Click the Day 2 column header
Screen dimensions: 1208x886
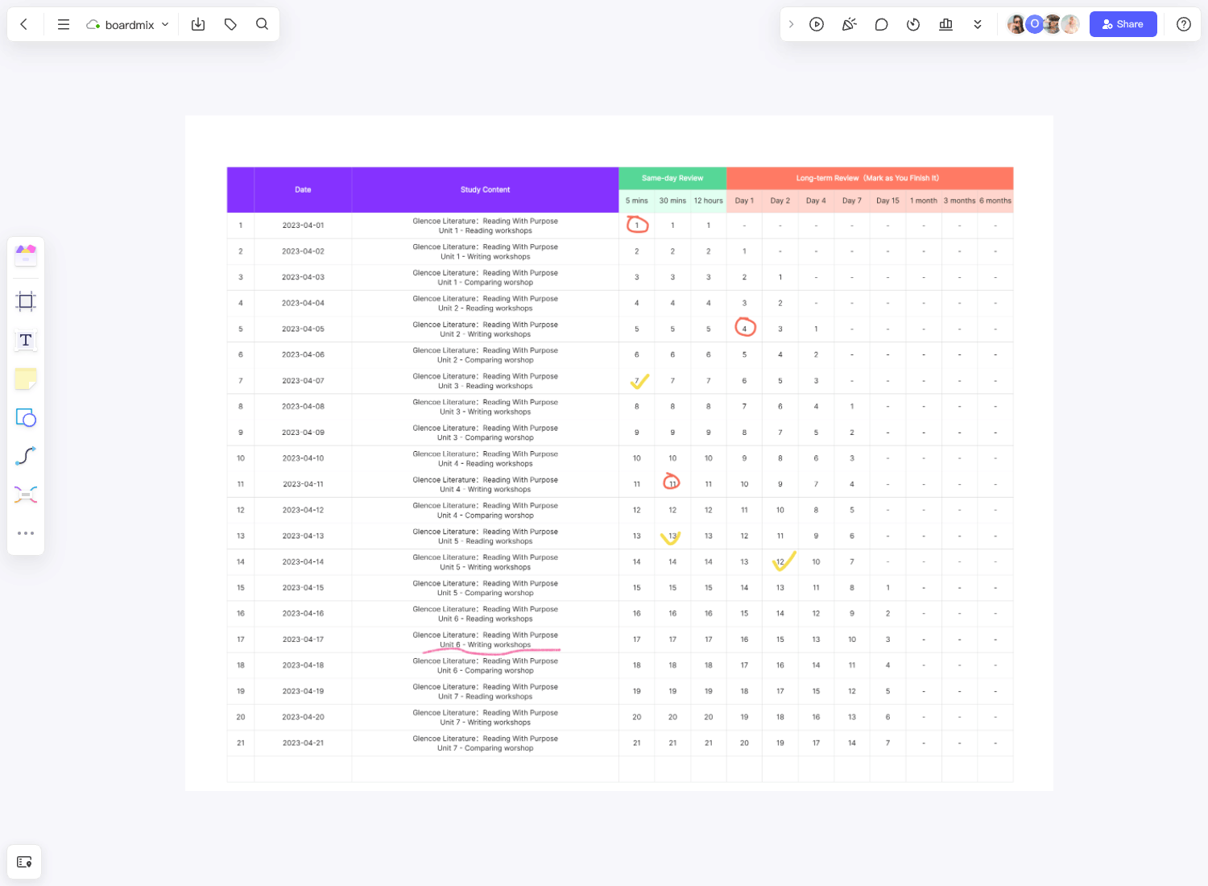pyautogui.click(x=780, y=201)
